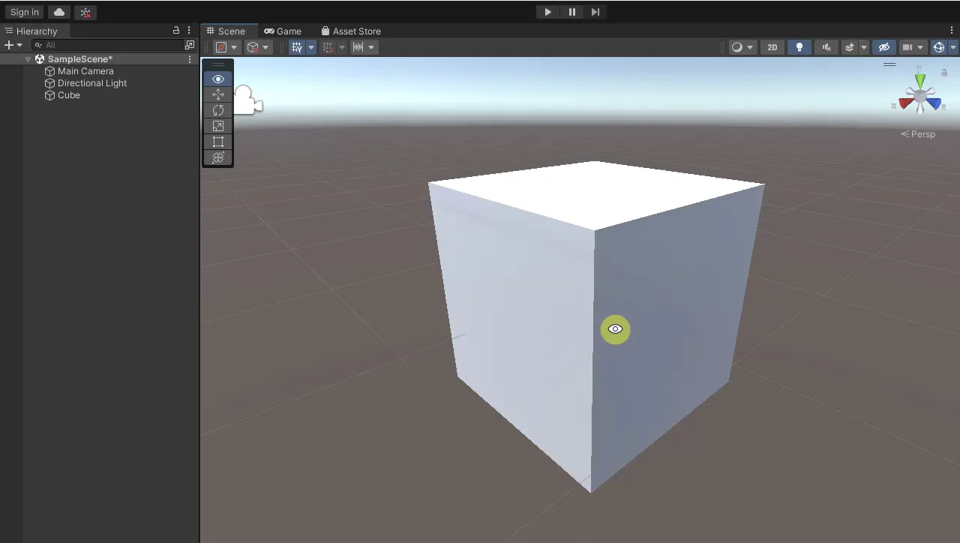Toggle grid visibility button
This screenshot has height=543, width=960.
tap(297, 47)
